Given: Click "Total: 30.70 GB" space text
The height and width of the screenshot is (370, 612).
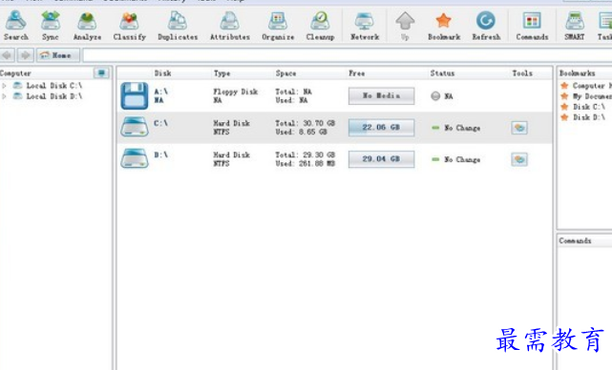Looking at the screenshot, I should pos(306,123).
